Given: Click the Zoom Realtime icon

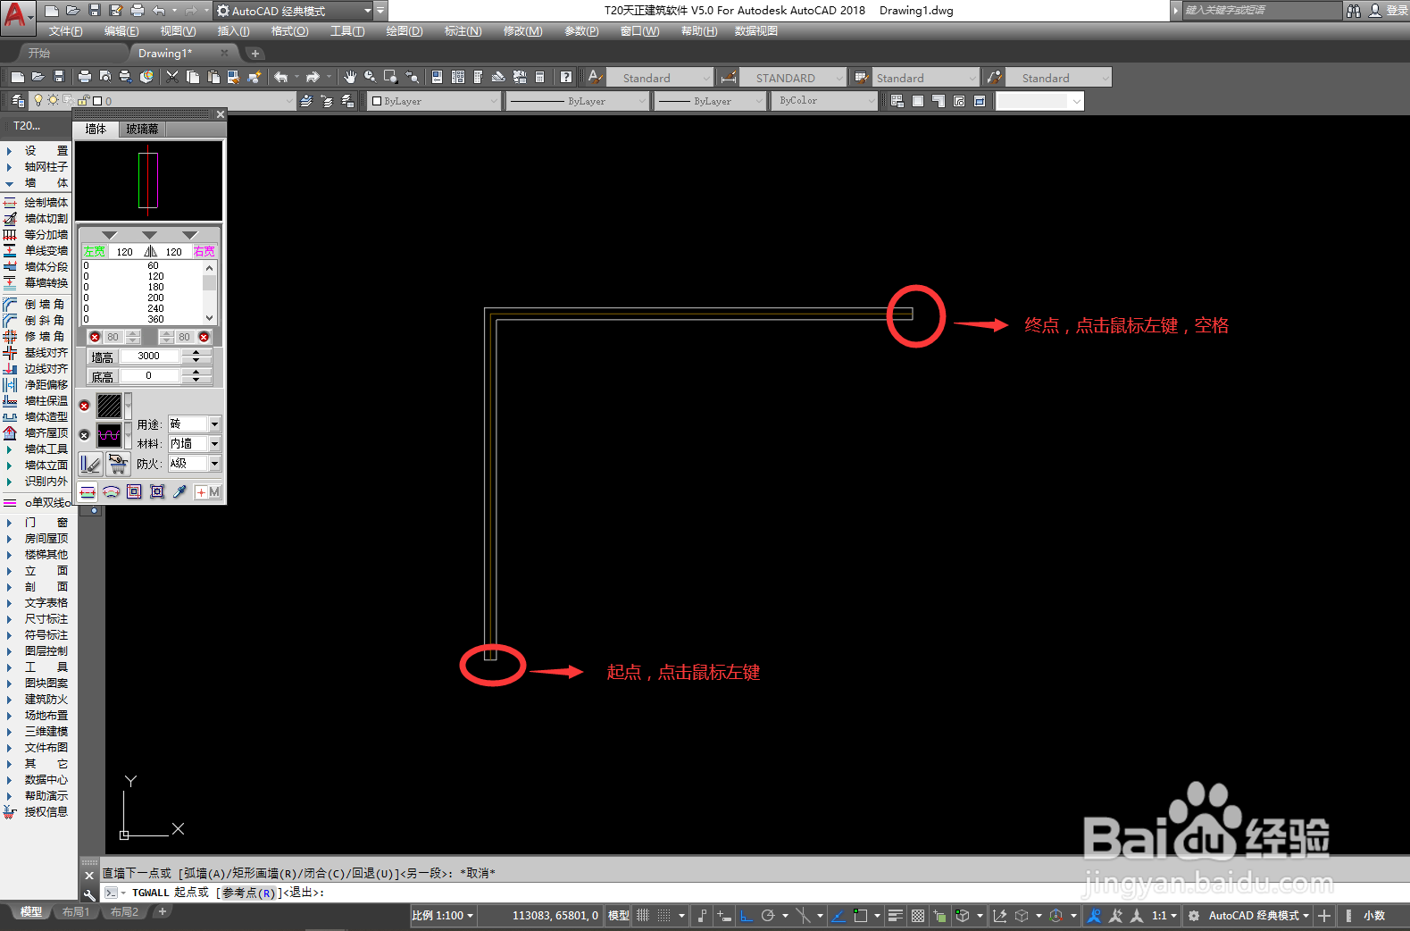Looking at the screenshot, I should [x=370, y=77].
